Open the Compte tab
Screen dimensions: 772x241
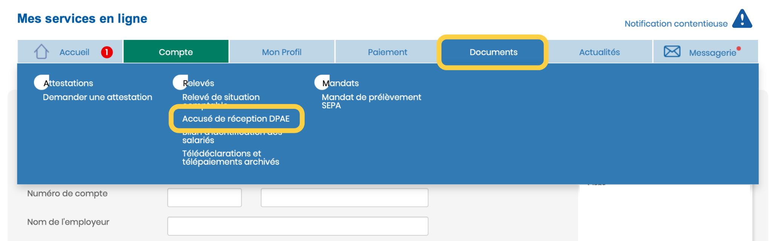point(176,52)
